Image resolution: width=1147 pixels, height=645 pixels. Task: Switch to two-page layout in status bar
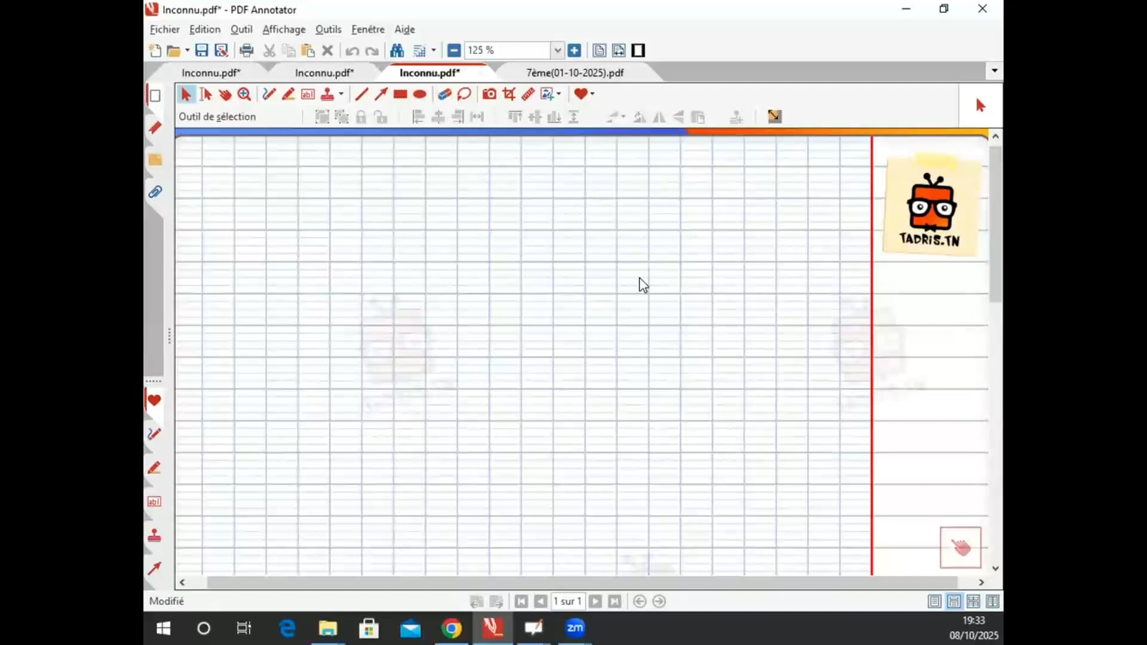[992, 601]
